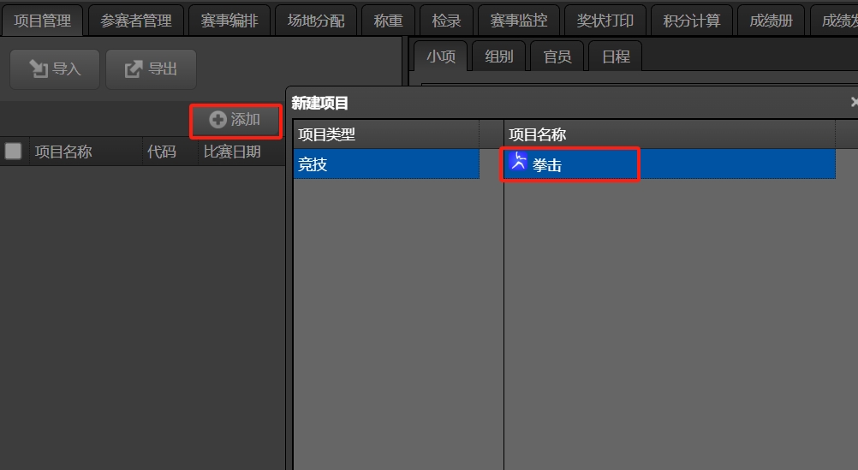Toggle the select-all checkbox in header

(13, 151)
